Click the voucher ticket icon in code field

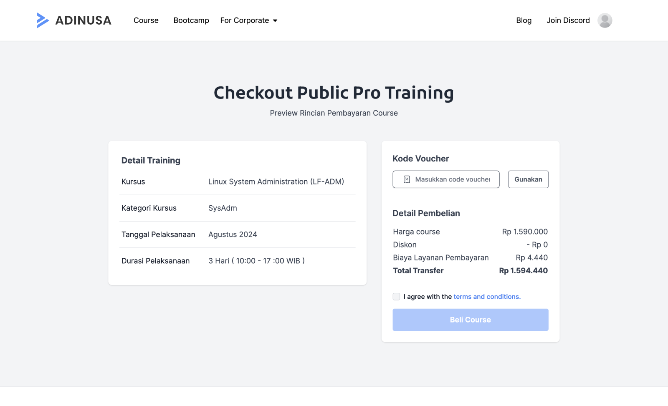407,179
